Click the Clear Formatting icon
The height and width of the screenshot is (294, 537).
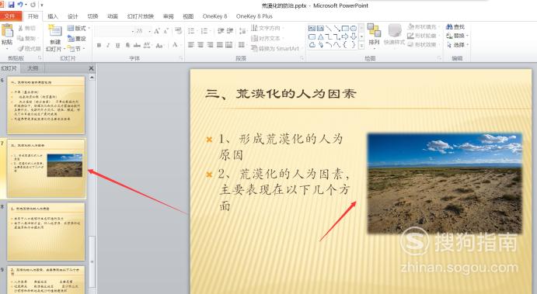coord(178,31)
